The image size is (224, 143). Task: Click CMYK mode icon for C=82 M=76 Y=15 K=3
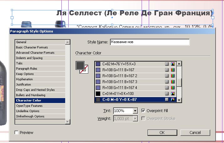coord(173,64)
